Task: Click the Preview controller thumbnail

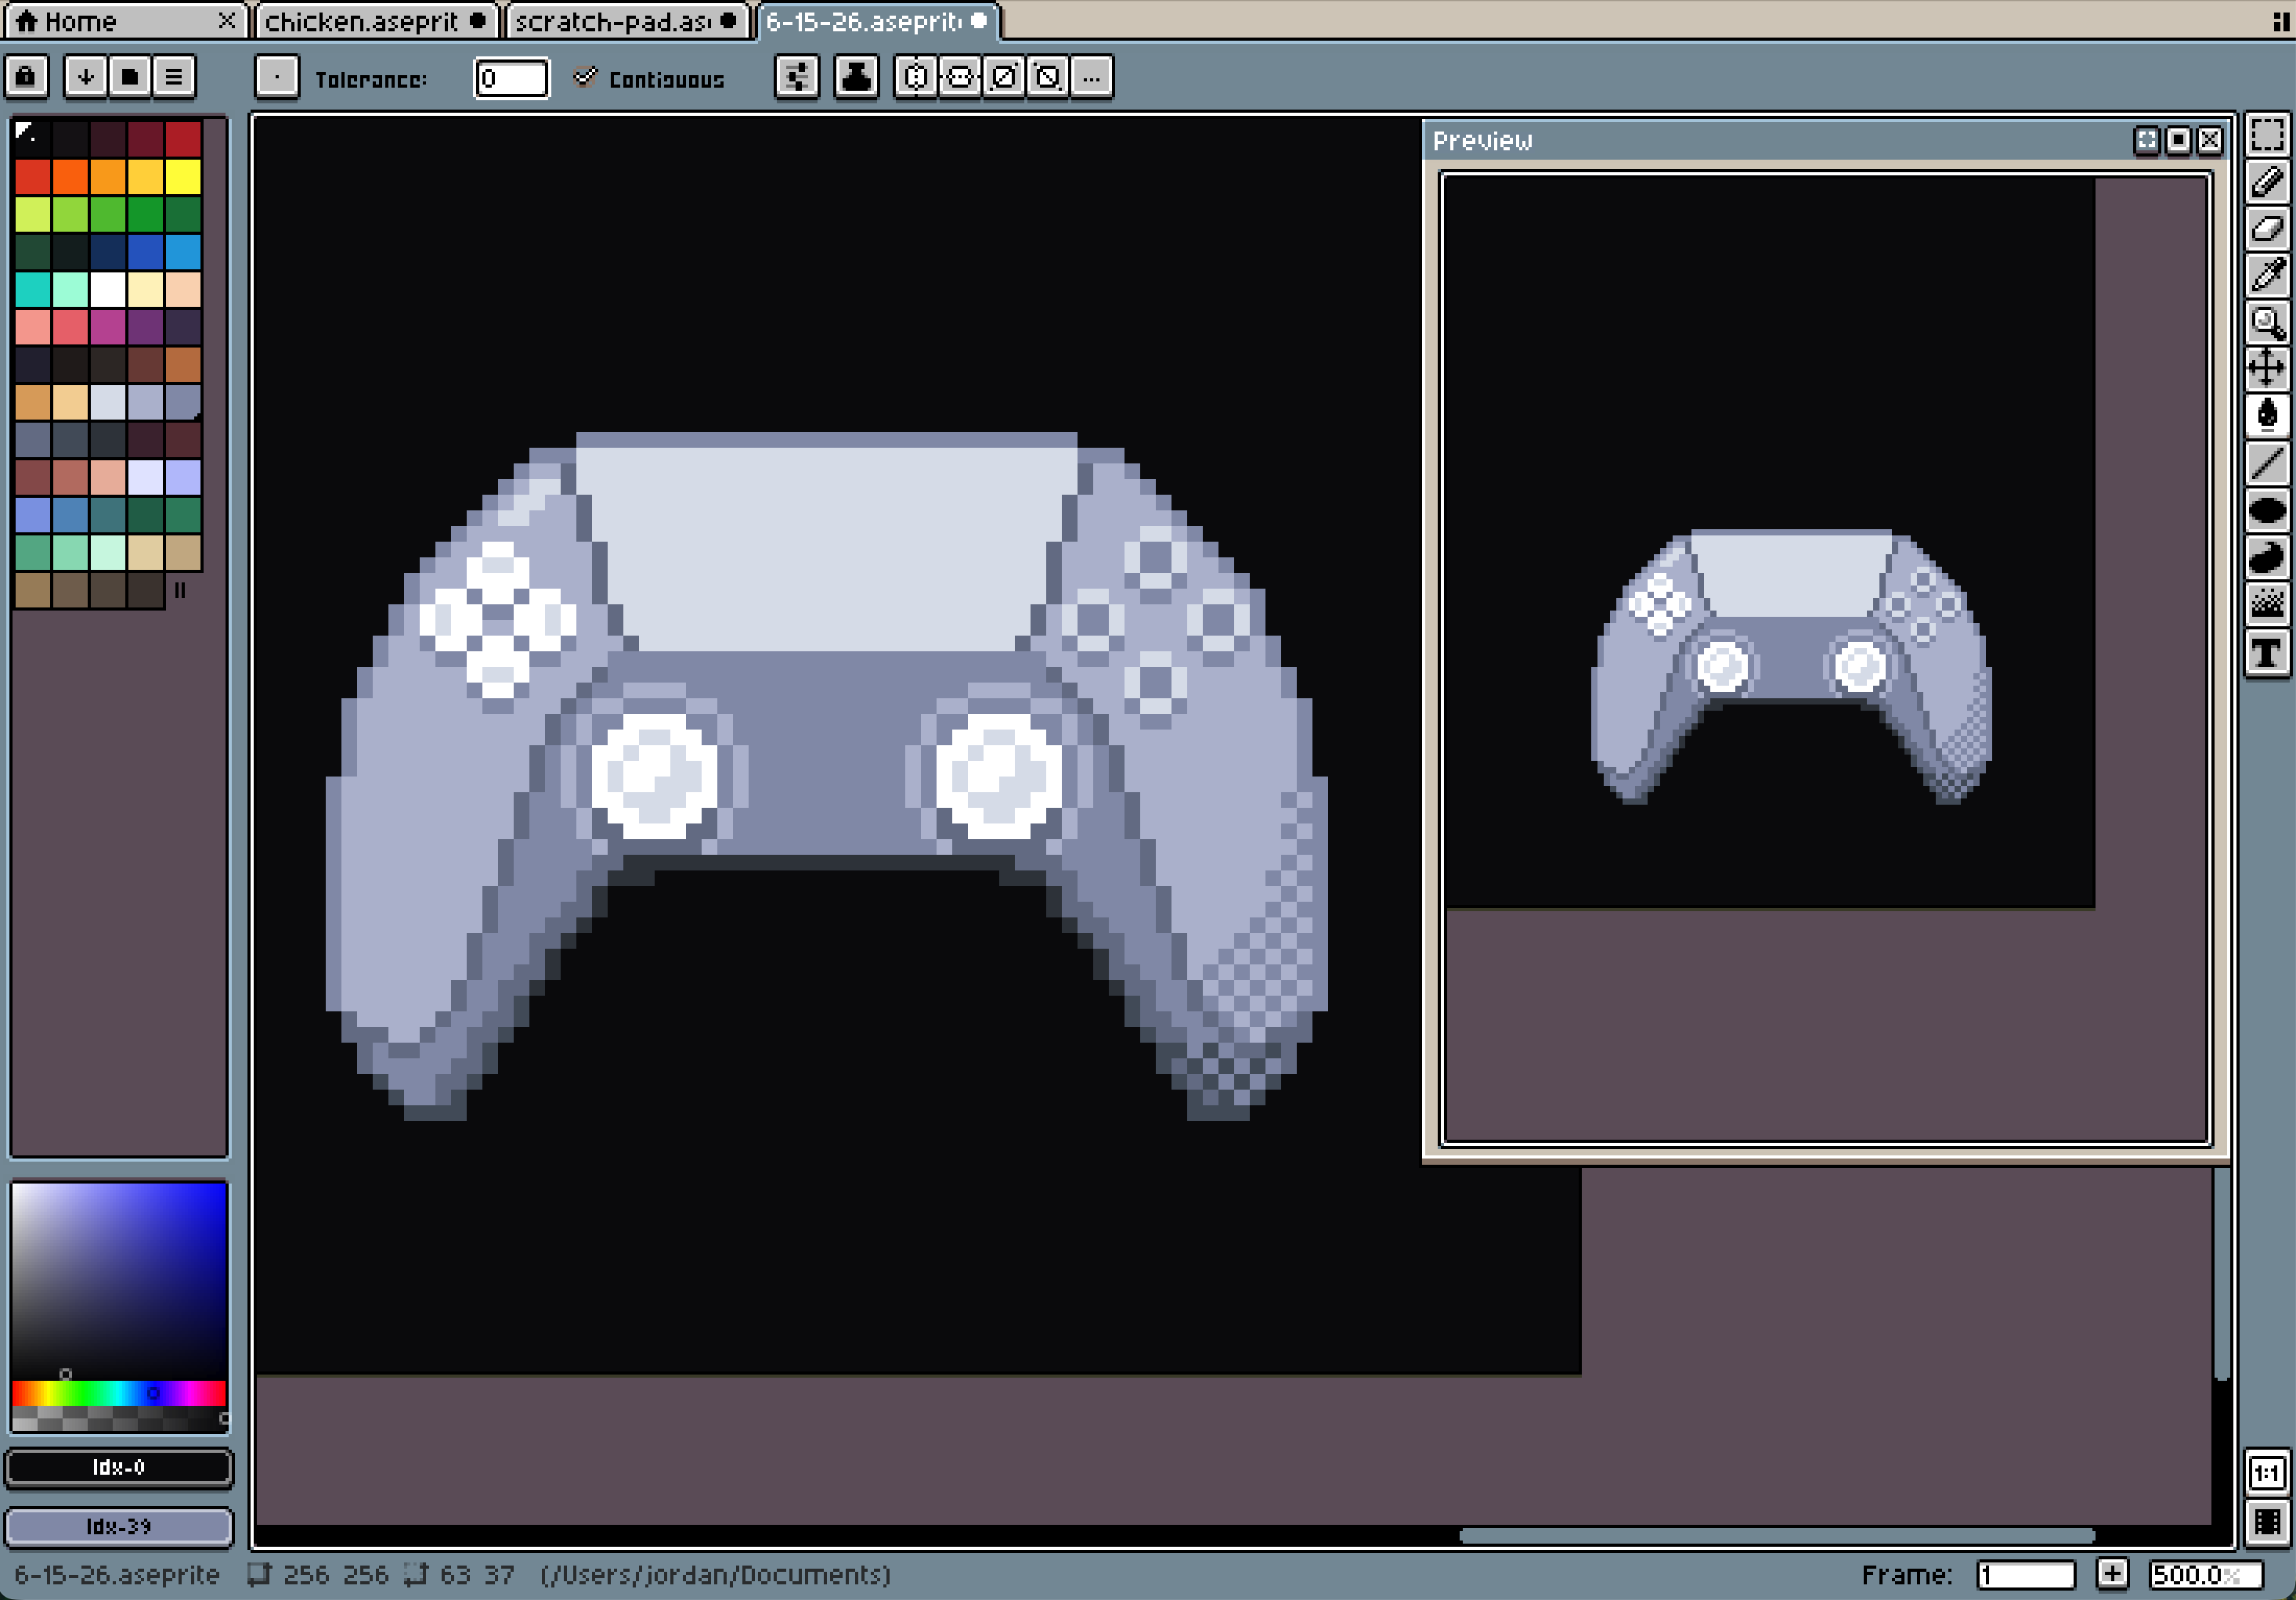Action: pyautogui.click(x=1790, y=665)
